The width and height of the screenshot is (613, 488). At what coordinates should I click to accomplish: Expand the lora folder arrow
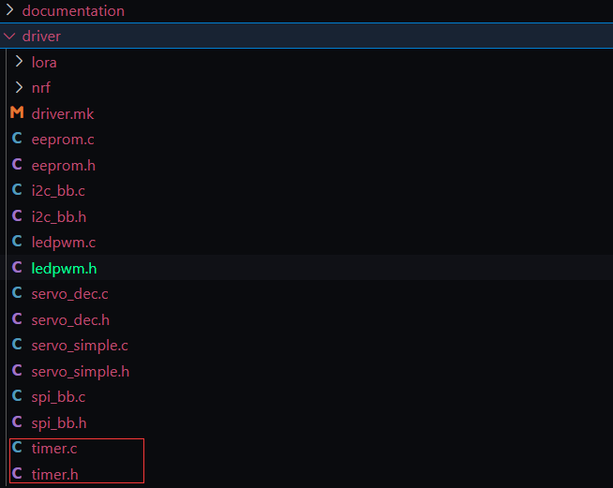(x=19, y=61)
